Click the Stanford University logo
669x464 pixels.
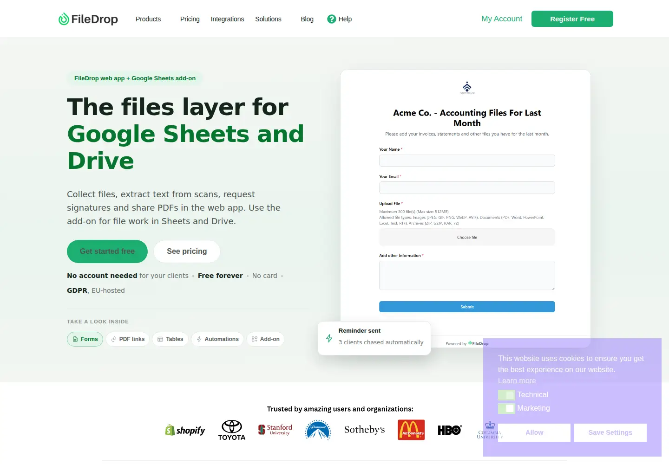[275, 430]
